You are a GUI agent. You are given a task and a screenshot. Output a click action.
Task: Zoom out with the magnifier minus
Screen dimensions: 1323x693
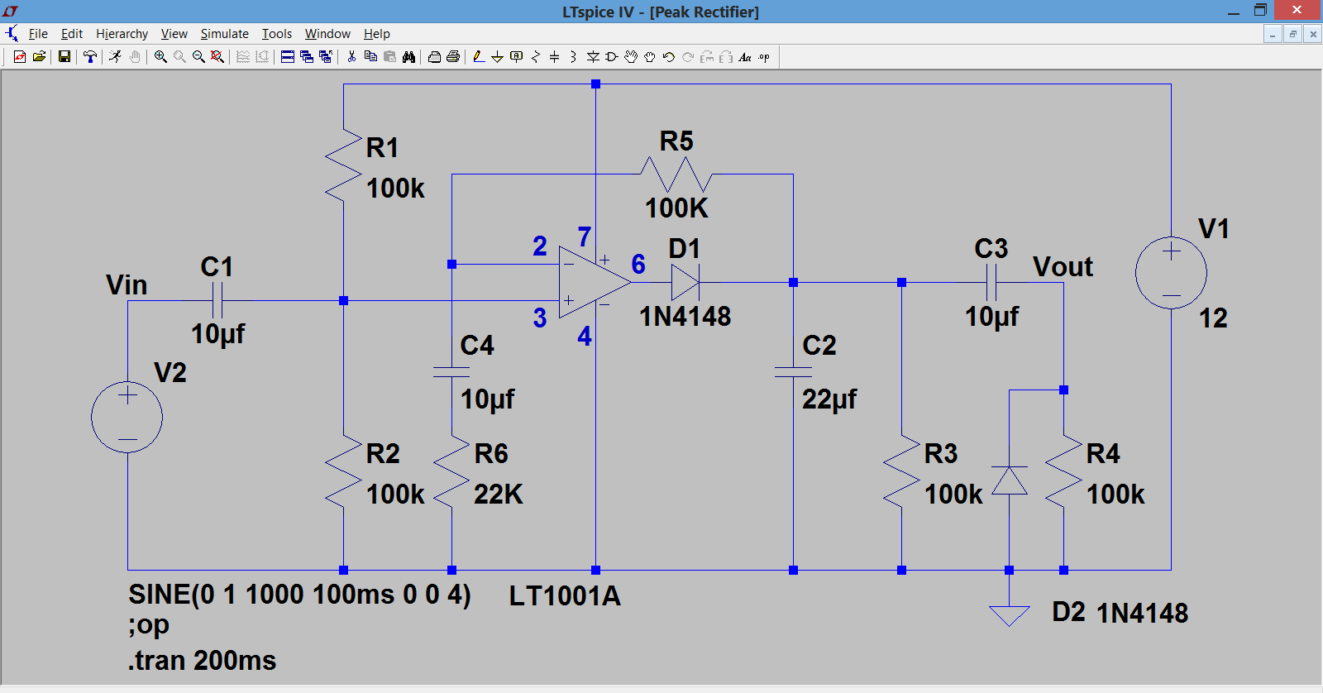pyautogui.click(x=198, y=56)
